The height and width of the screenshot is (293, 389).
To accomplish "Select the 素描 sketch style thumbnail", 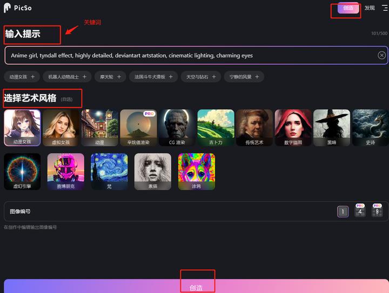I will (x=153, y=171).
